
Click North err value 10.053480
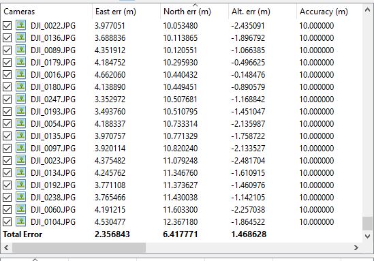181,26
